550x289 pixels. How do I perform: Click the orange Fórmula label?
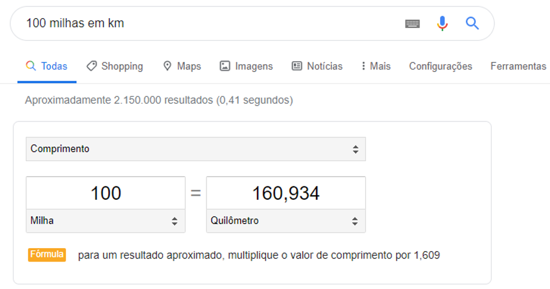47,255
